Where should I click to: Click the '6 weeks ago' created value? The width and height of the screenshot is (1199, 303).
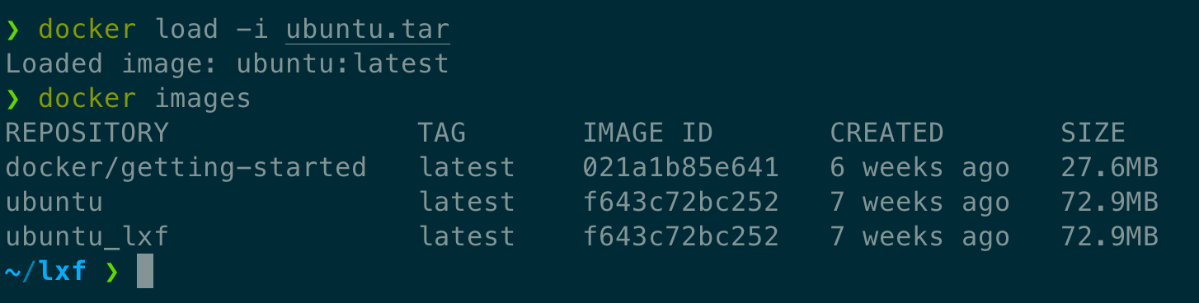tap(920, 168)
